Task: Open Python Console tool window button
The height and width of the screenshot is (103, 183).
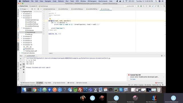Action: (x=82, y=83)
